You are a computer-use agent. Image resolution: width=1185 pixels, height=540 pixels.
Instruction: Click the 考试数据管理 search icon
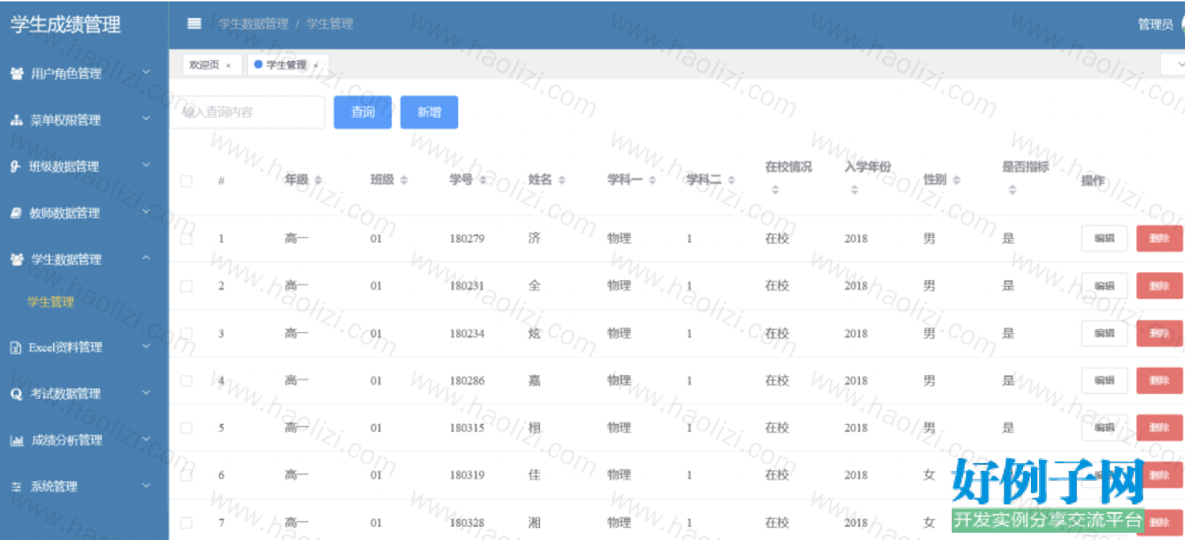pos(16,394)
